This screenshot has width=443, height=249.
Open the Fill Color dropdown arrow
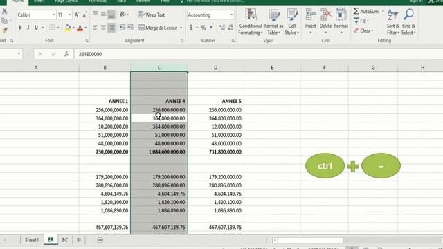coord(73,28)
